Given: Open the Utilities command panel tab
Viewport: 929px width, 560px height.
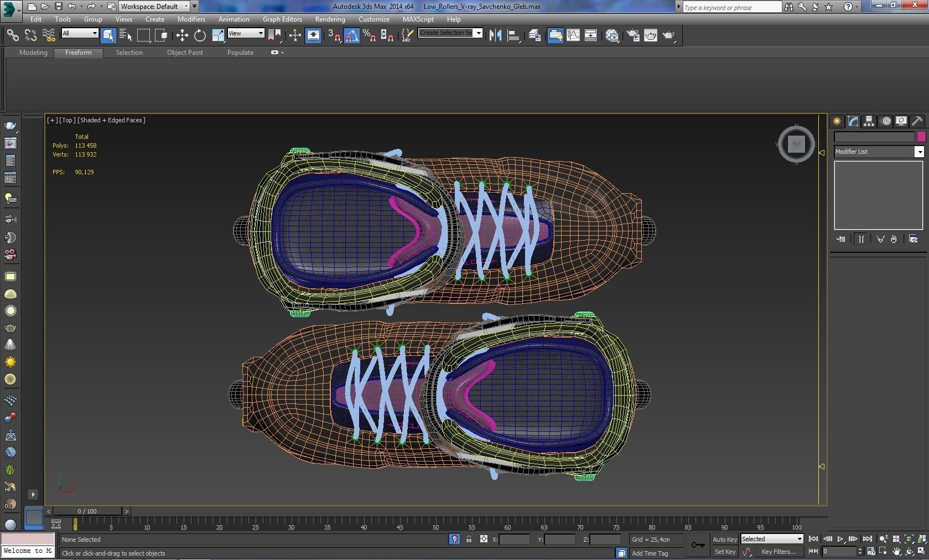Looking at the screenshot, I should click(x=917, y=121).
